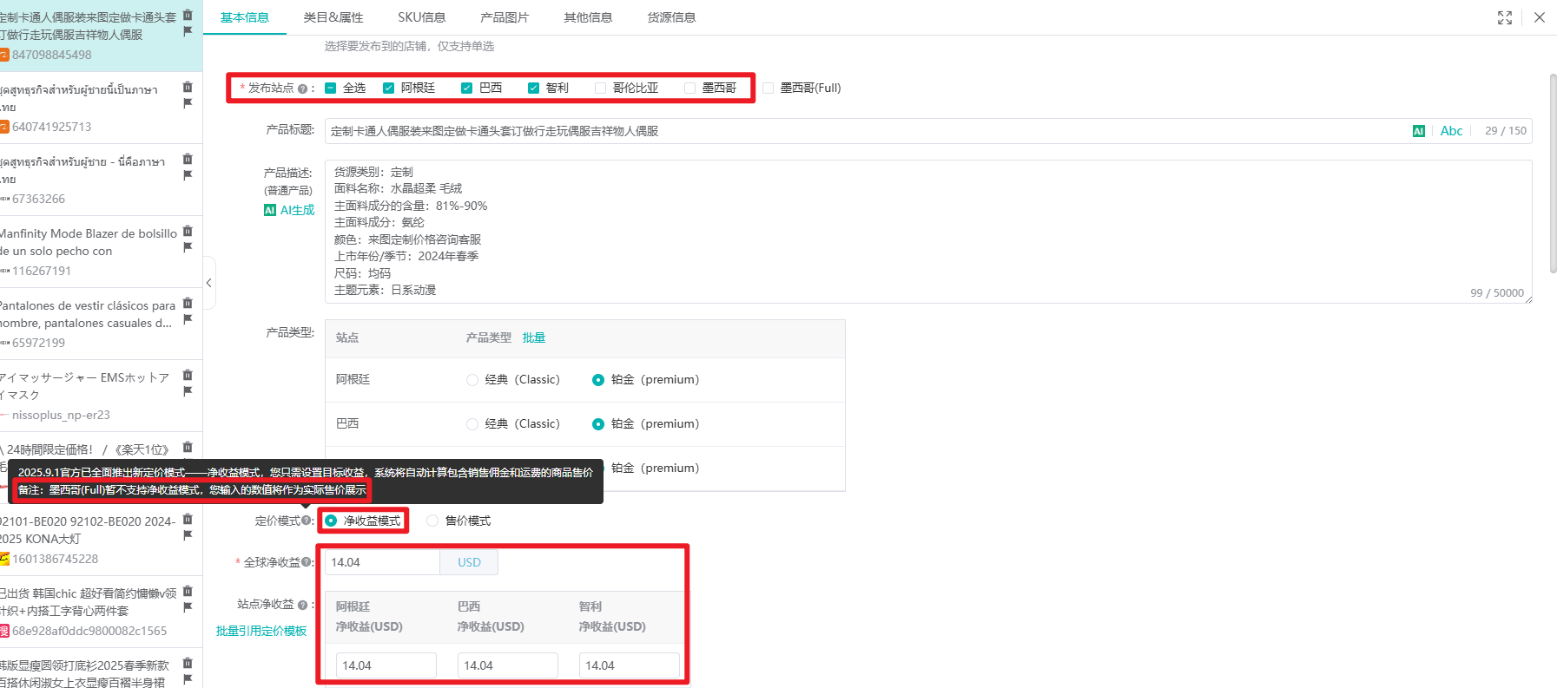The width and height of the screenshot is (1557, 688).
Task: Open the 货源信息 tab
Action: tap(671, 17)
